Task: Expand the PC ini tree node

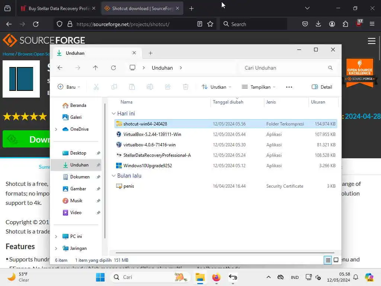Action: click(56, 236)
